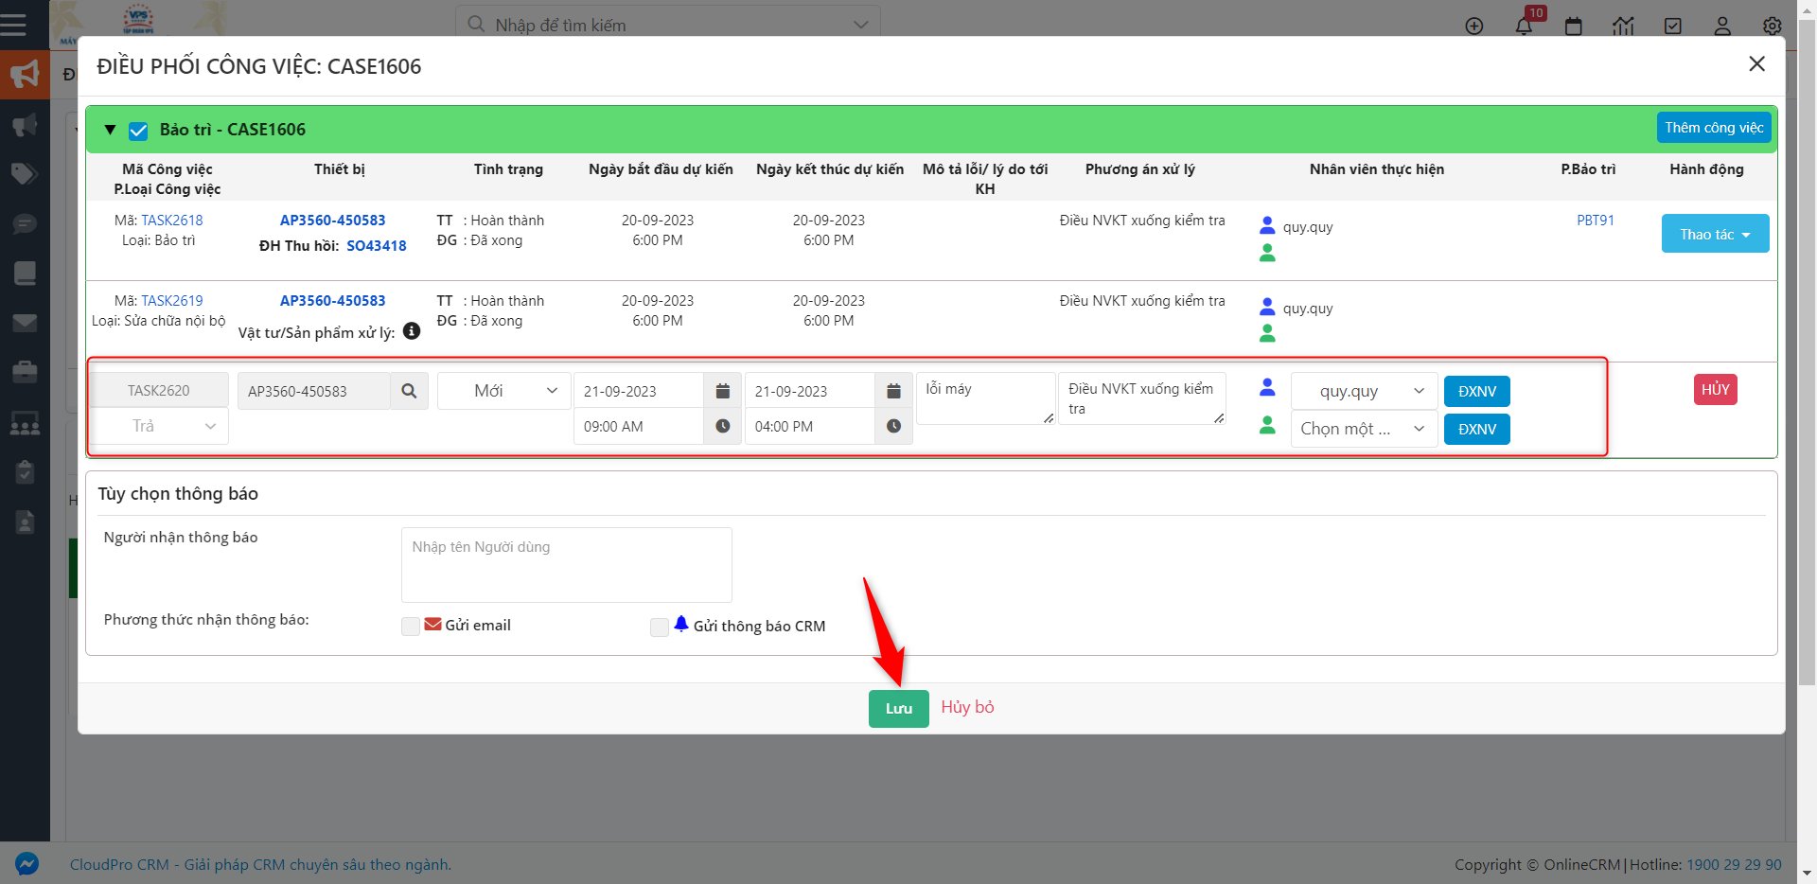Open Messenger chat icon at bottom-left

pos(26,863)
